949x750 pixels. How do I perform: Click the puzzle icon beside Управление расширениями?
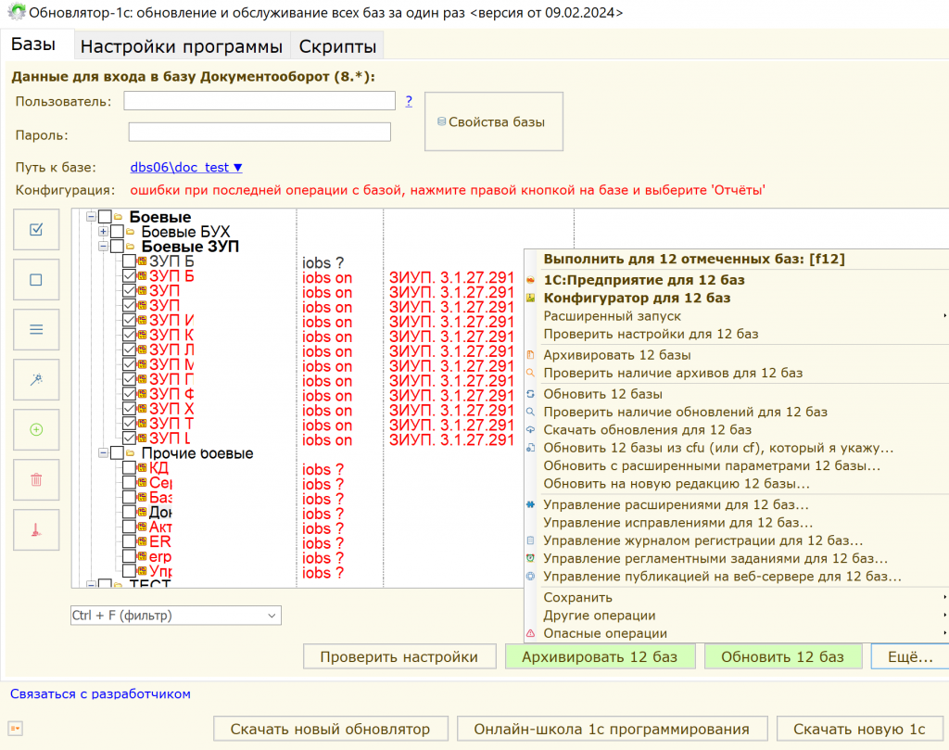coord(531,504)
